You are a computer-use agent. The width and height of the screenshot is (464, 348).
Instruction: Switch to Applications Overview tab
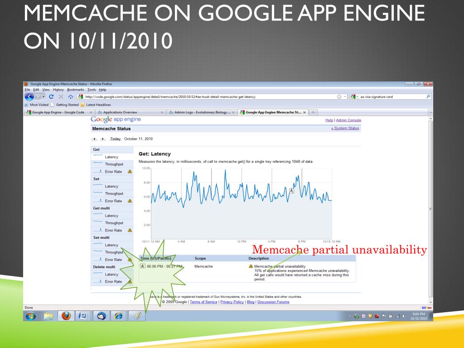(x=130, y=112)
